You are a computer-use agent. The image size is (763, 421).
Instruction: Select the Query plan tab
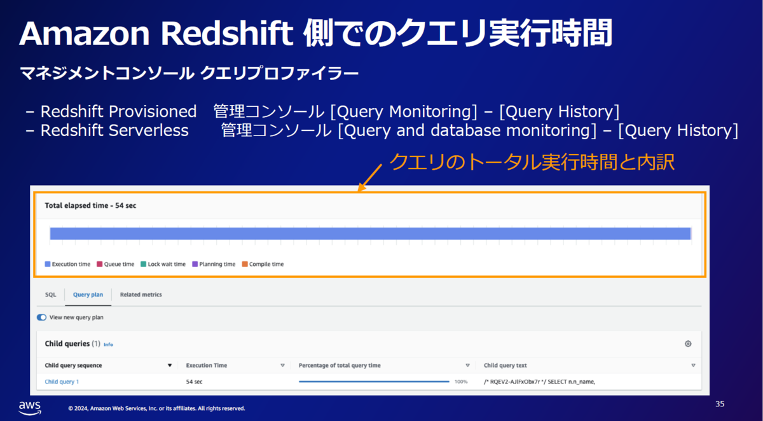pos(88,295)
